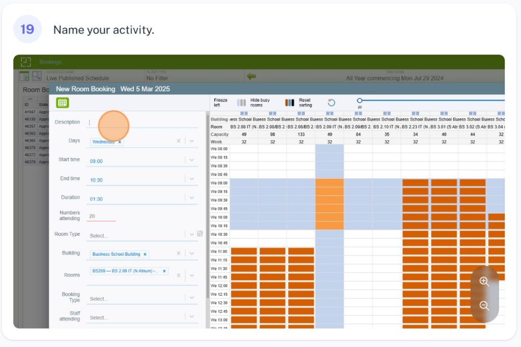Toggle Freeze left option

pos(220,103)
